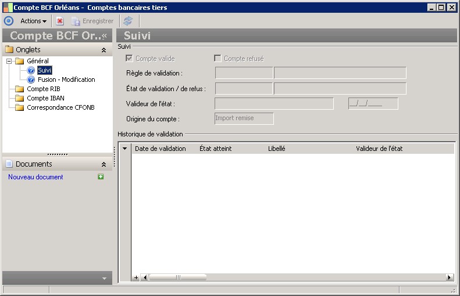Click the refresh arrows toolbar icon
The width and height of the screenshot is (460, 296).
(128, 21)
